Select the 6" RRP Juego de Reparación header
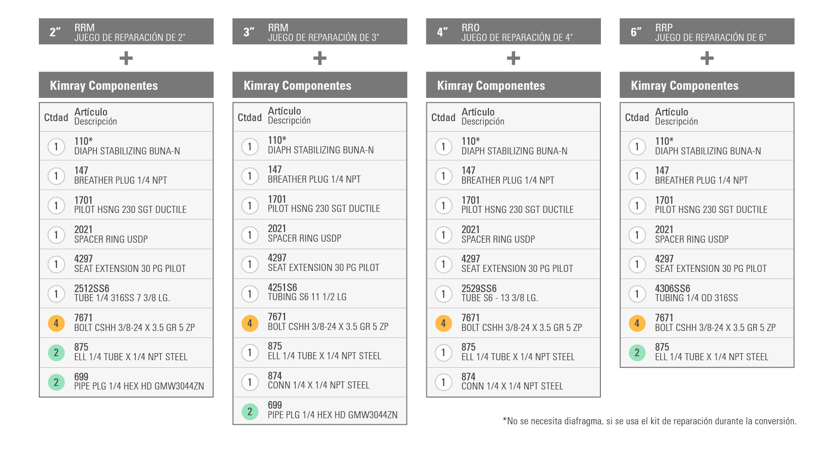Viewport: 833px width, 449px height. point(707,32)
